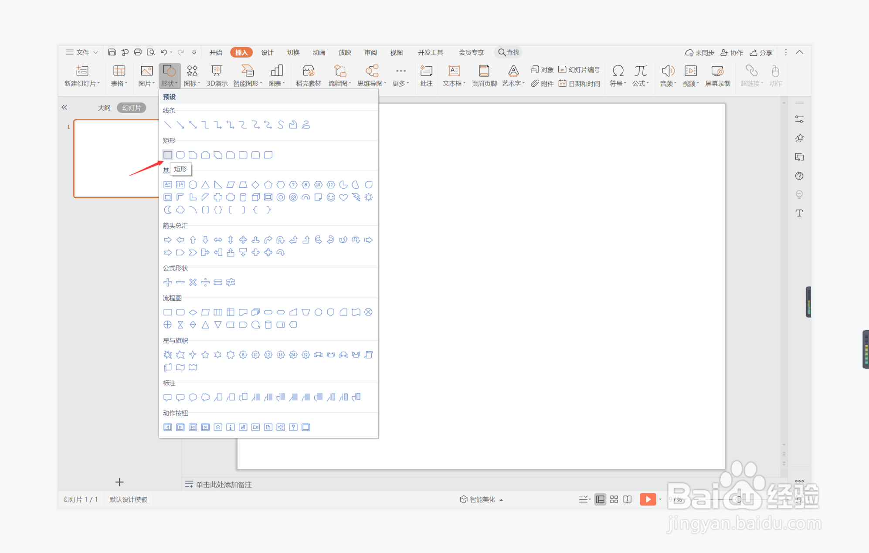Toggle the 大纲 outline panel view
This screenshot has width=869, height=553.
pos(104,108)
